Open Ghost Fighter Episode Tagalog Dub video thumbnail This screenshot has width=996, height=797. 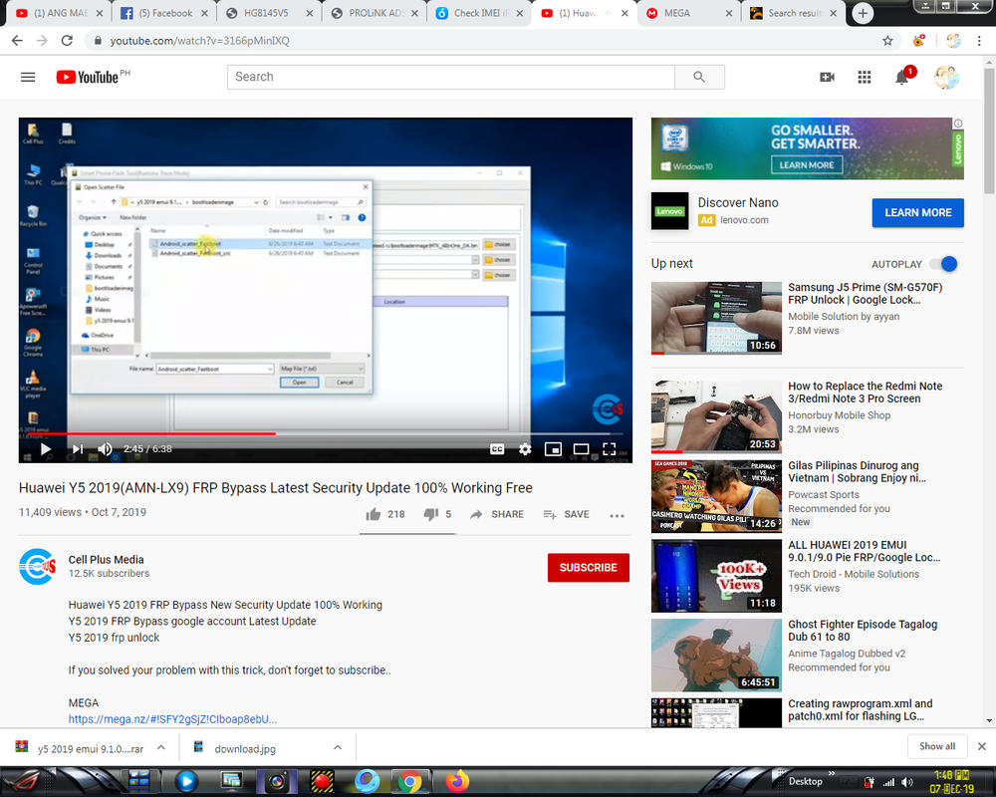coord(716,655)
